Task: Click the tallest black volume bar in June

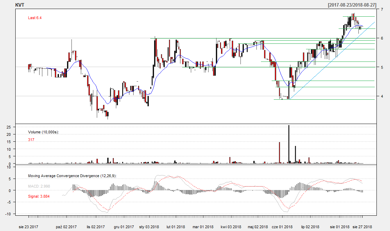Action: (289, 145)
